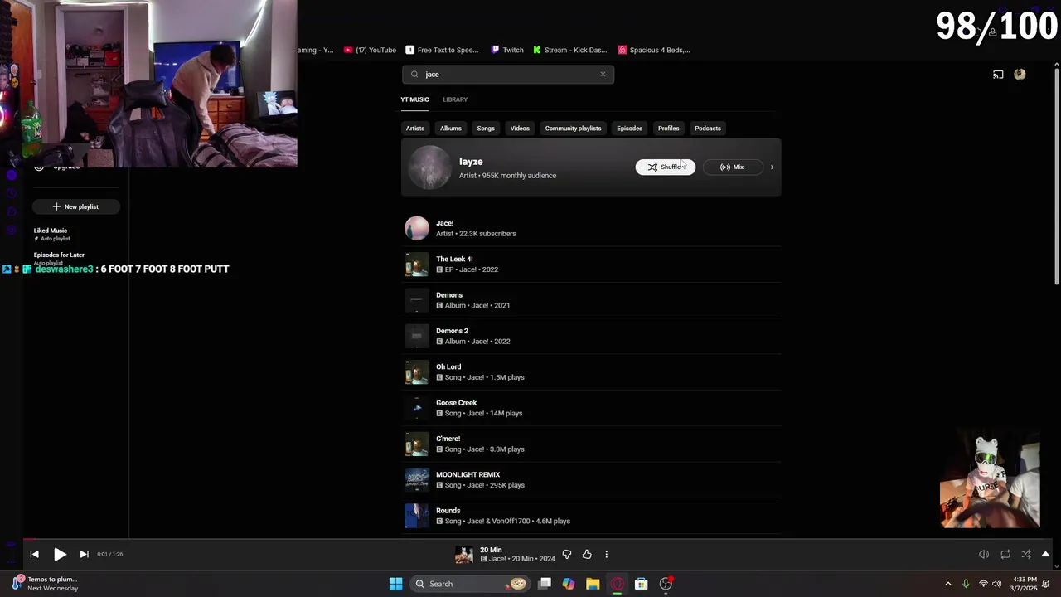
Task: Open the layze artist thumbnail
Action: coord(429,167)
